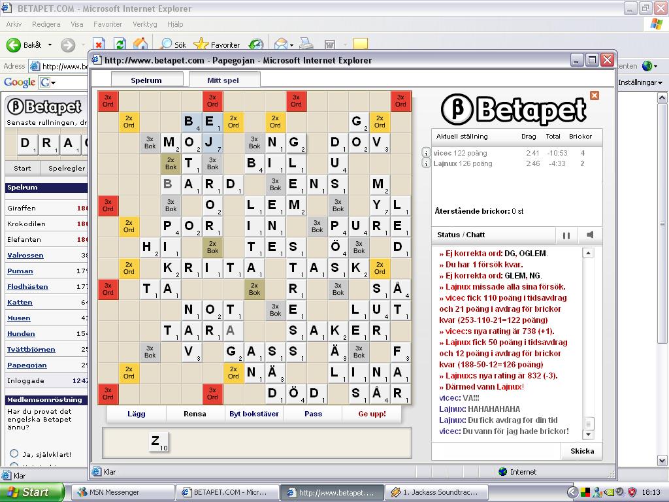This screenshot has height=502, width=669.
Task: Open the mail button dropdown arrow
Action: coord(291,45)
